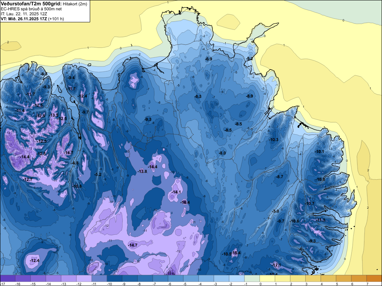Click the -6.9 temperature value on map
The width and height of the screenshot is (382, 286).
pos(209,59)
